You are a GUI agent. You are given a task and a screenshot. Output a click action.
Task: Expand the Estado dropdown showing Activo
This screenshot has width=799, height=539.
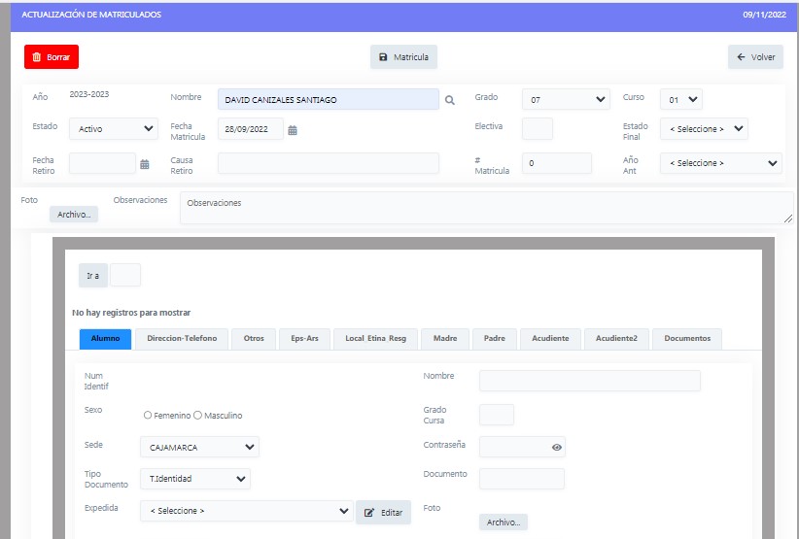pos(114,129)
